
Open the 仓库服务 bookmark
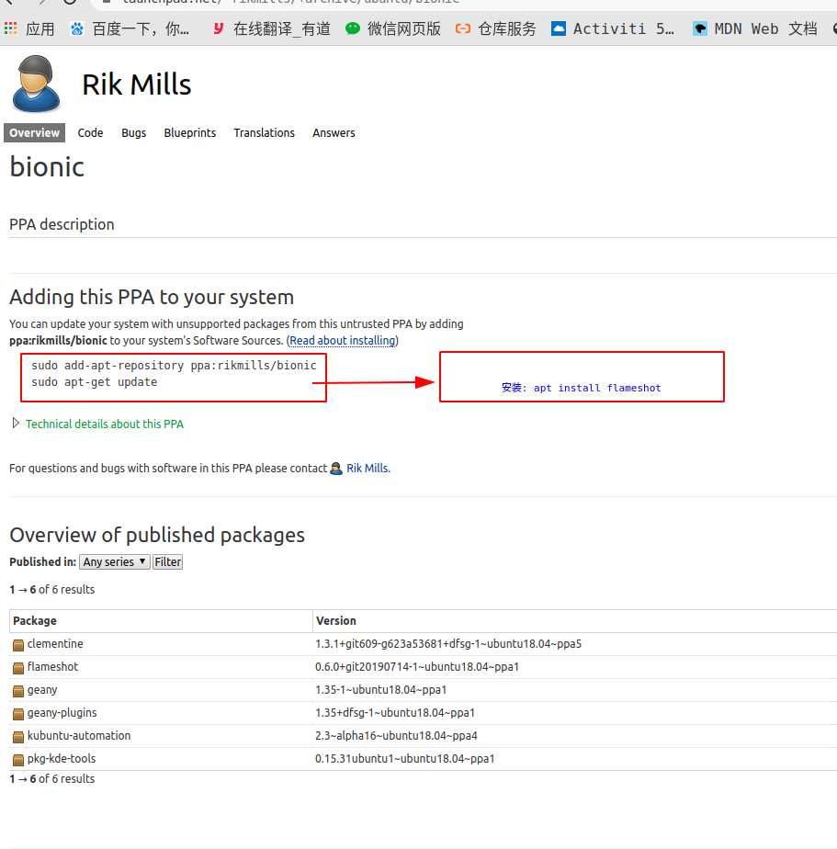[495, 28]
